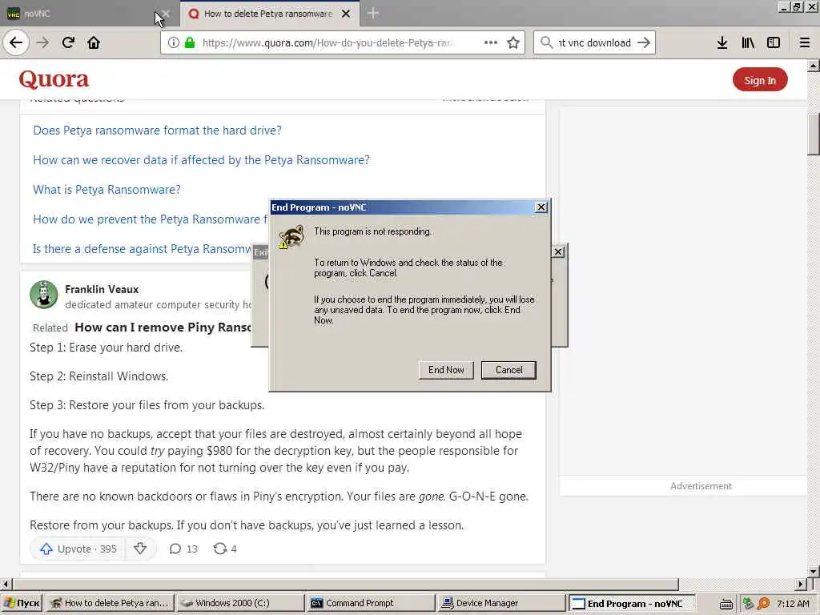The height and width of the screenshot is (615, 820).
Task: Show site information icon in address bar
Action: [173, 42]
